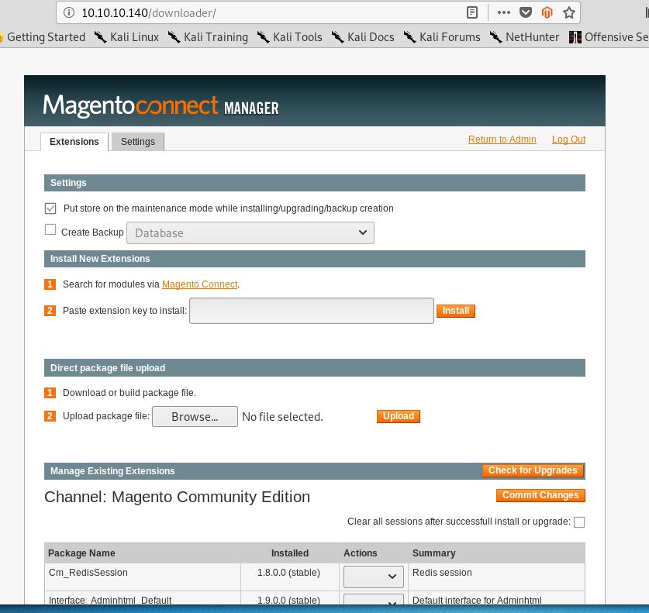Follow the Return to Admin link

tap(502, 139)
